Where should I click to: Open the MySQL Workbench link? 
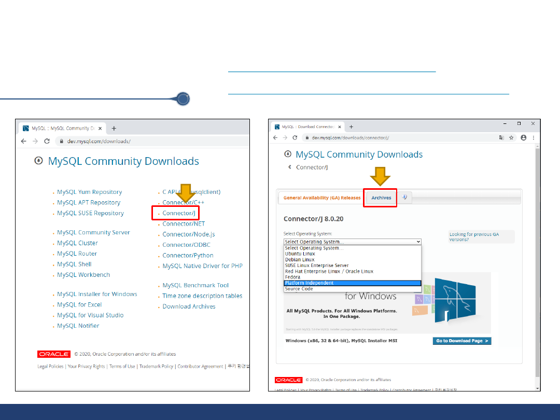[x=83, y=275]
